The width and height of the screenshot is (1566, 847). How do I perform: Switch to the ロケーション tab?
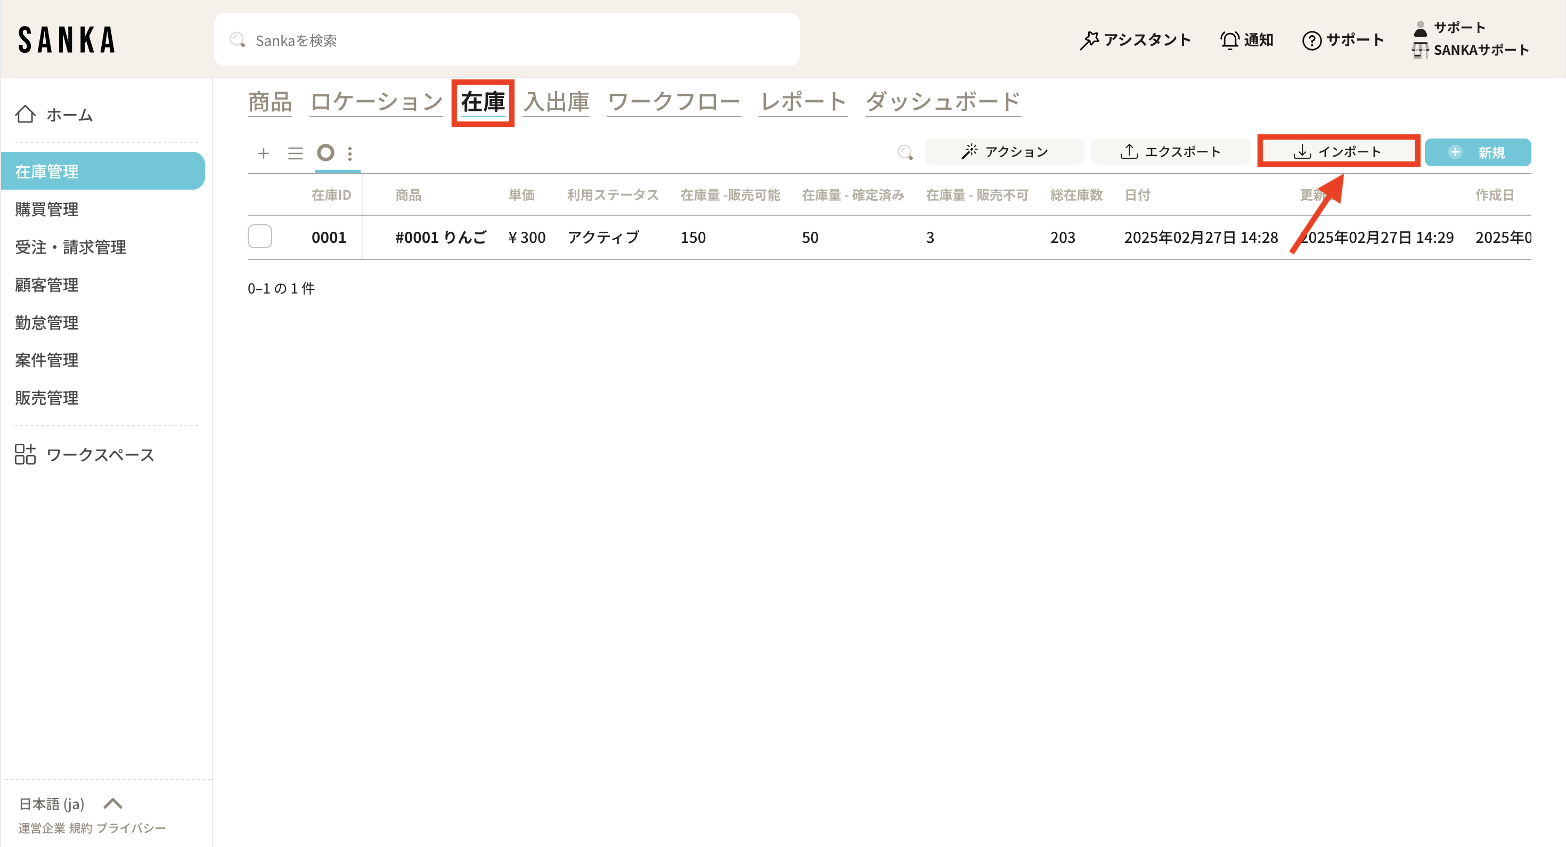(376, 102)
